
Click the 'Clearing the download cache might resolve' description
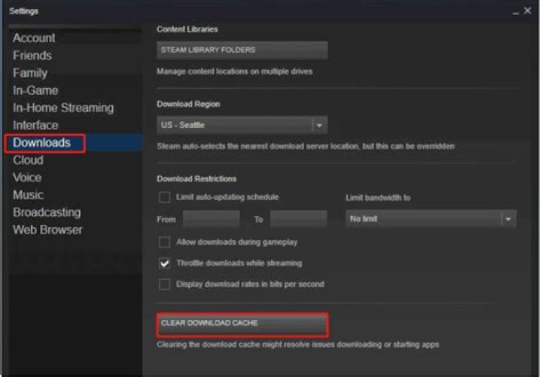(298, 345)
